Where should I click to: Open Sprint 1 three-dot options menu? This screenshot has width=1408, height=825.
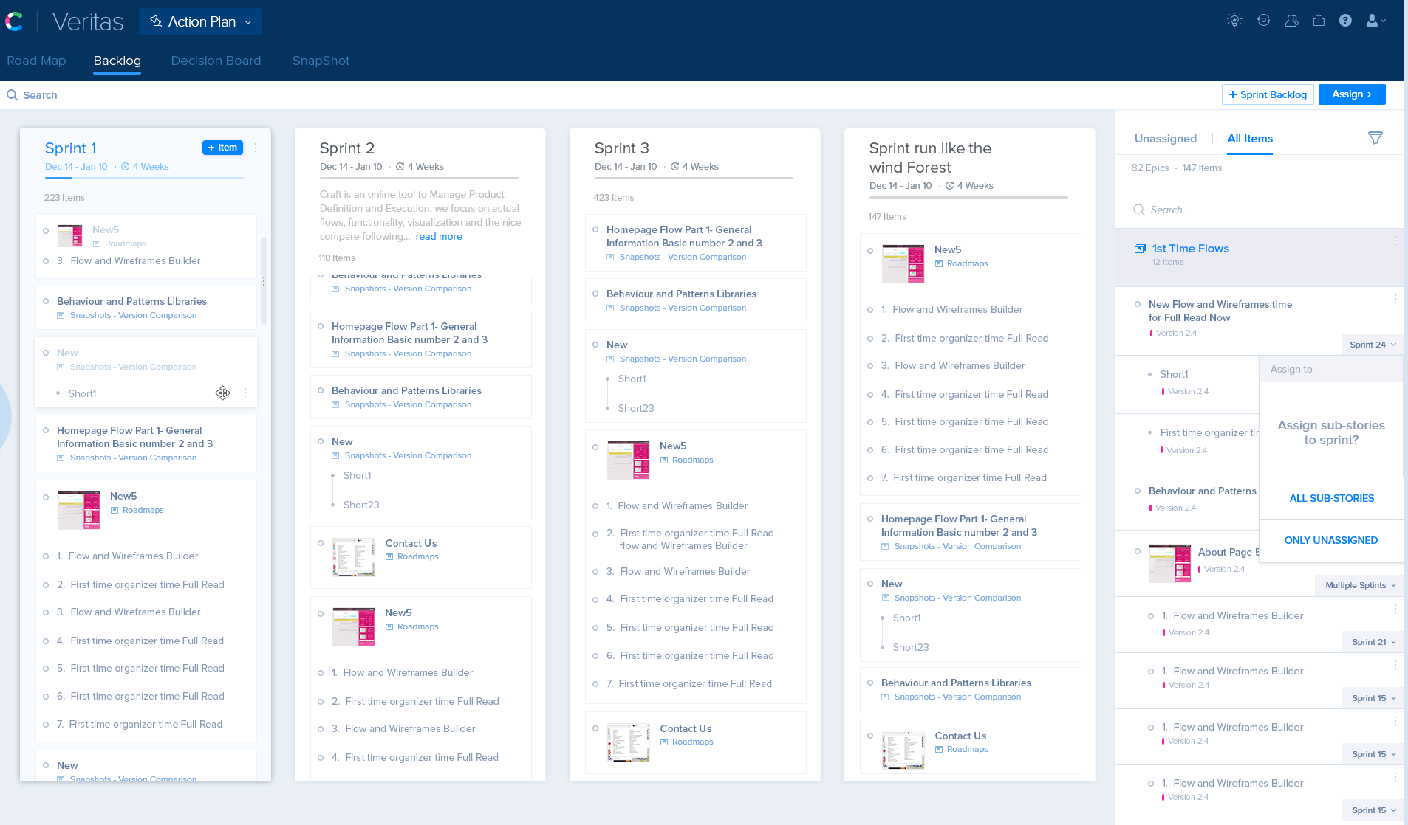(256, 148)
